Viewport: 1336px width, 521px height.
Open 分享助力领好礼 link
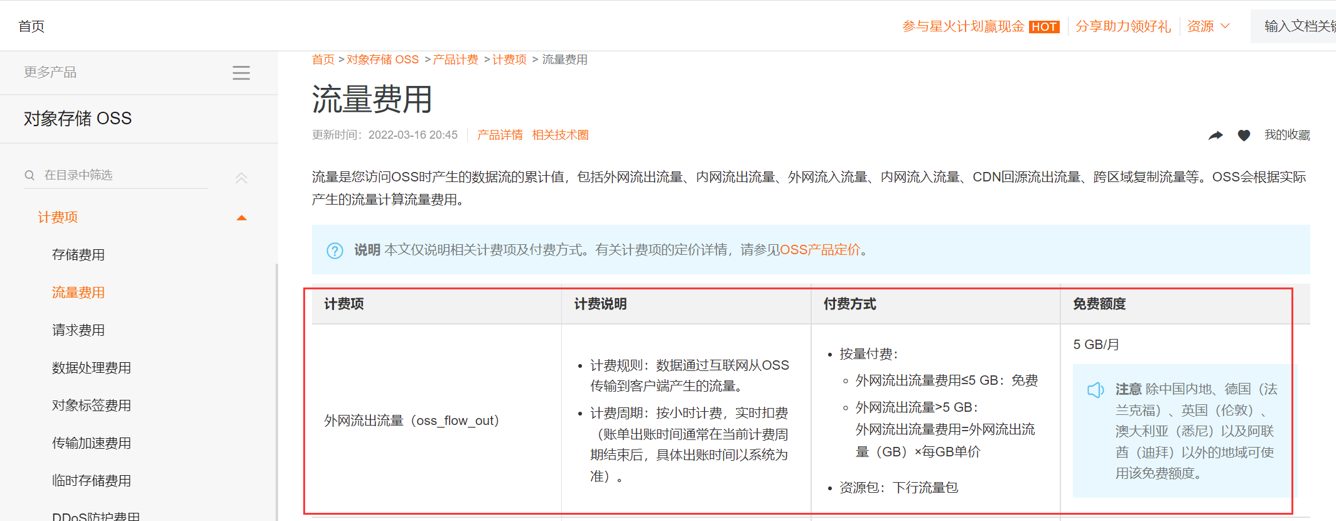click(x=1123, y=26)
